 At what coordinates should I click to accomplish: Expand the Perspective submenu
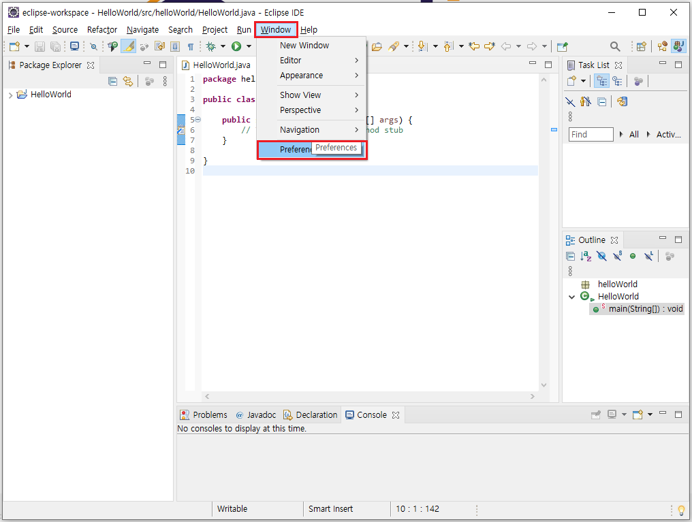[311, 110]
